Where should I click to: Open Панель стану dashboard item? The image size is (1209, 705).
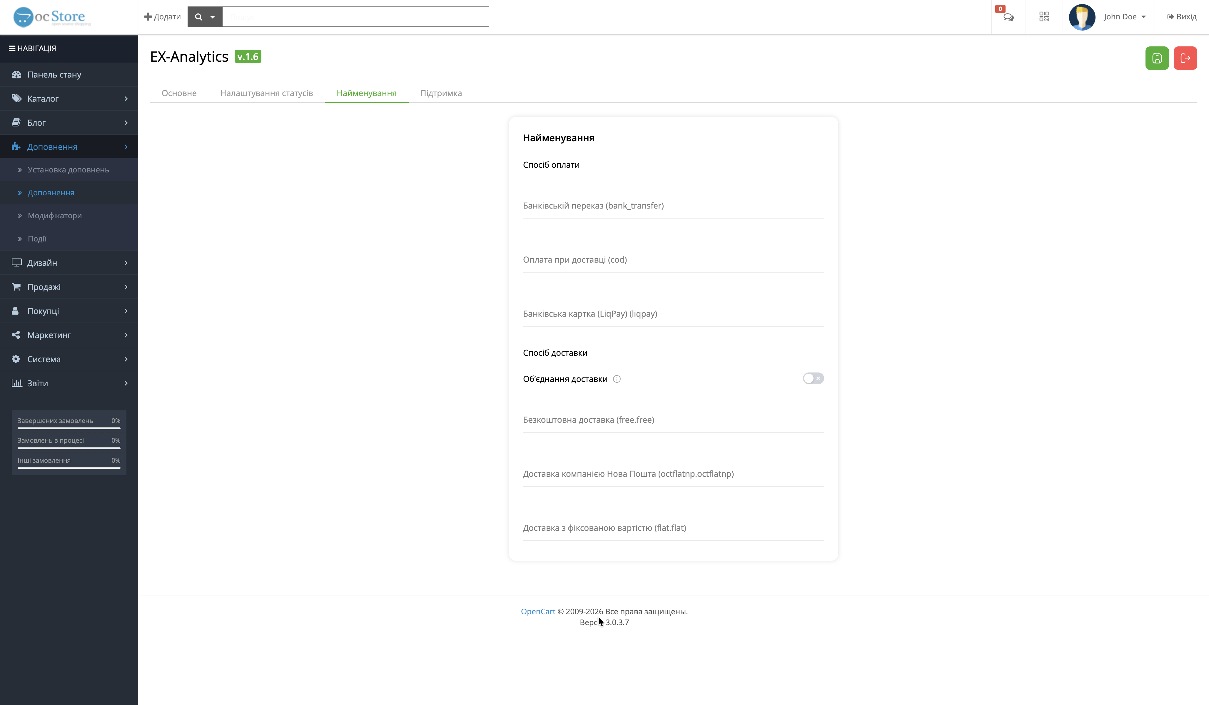click(x=54, y=75)
